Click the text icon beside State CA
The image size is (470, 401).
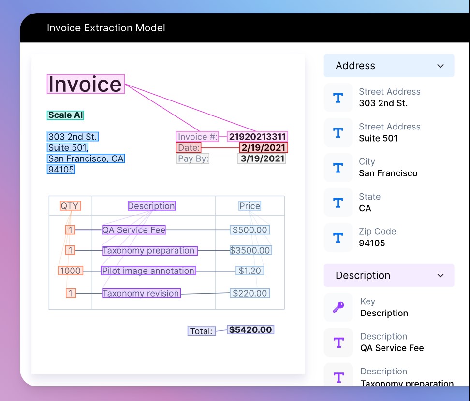(x=338, y=203)
